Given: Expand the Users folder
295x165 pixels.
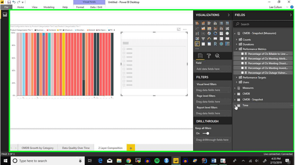Looking at the screenshot, I should pos(237,82).
